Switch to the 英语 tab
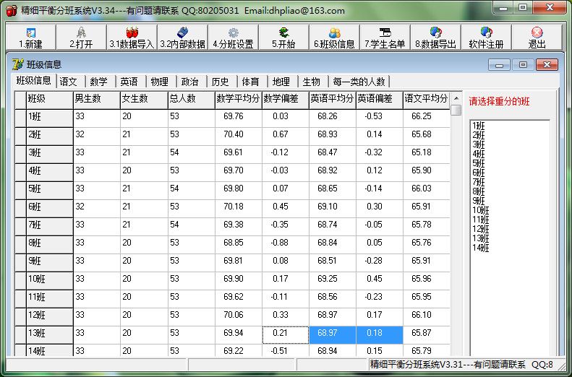The image size is (572, 377). point(129,82)
